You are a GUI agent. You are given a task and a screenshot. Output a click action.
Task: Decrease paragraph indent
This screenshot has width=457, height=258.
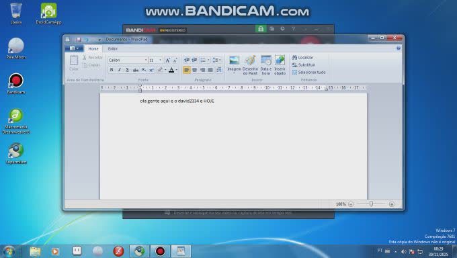point(187,60)
